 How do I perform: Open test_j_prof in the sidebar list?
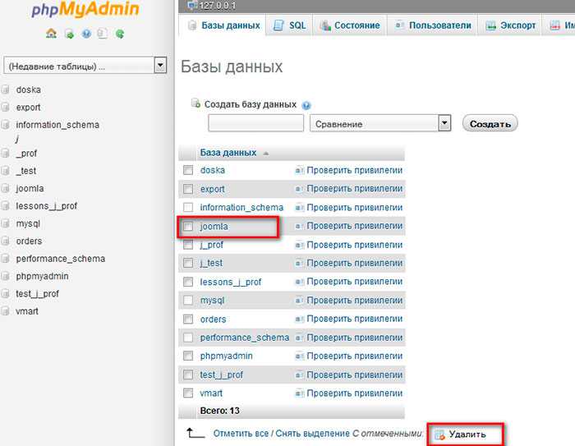tap(37, 294)
